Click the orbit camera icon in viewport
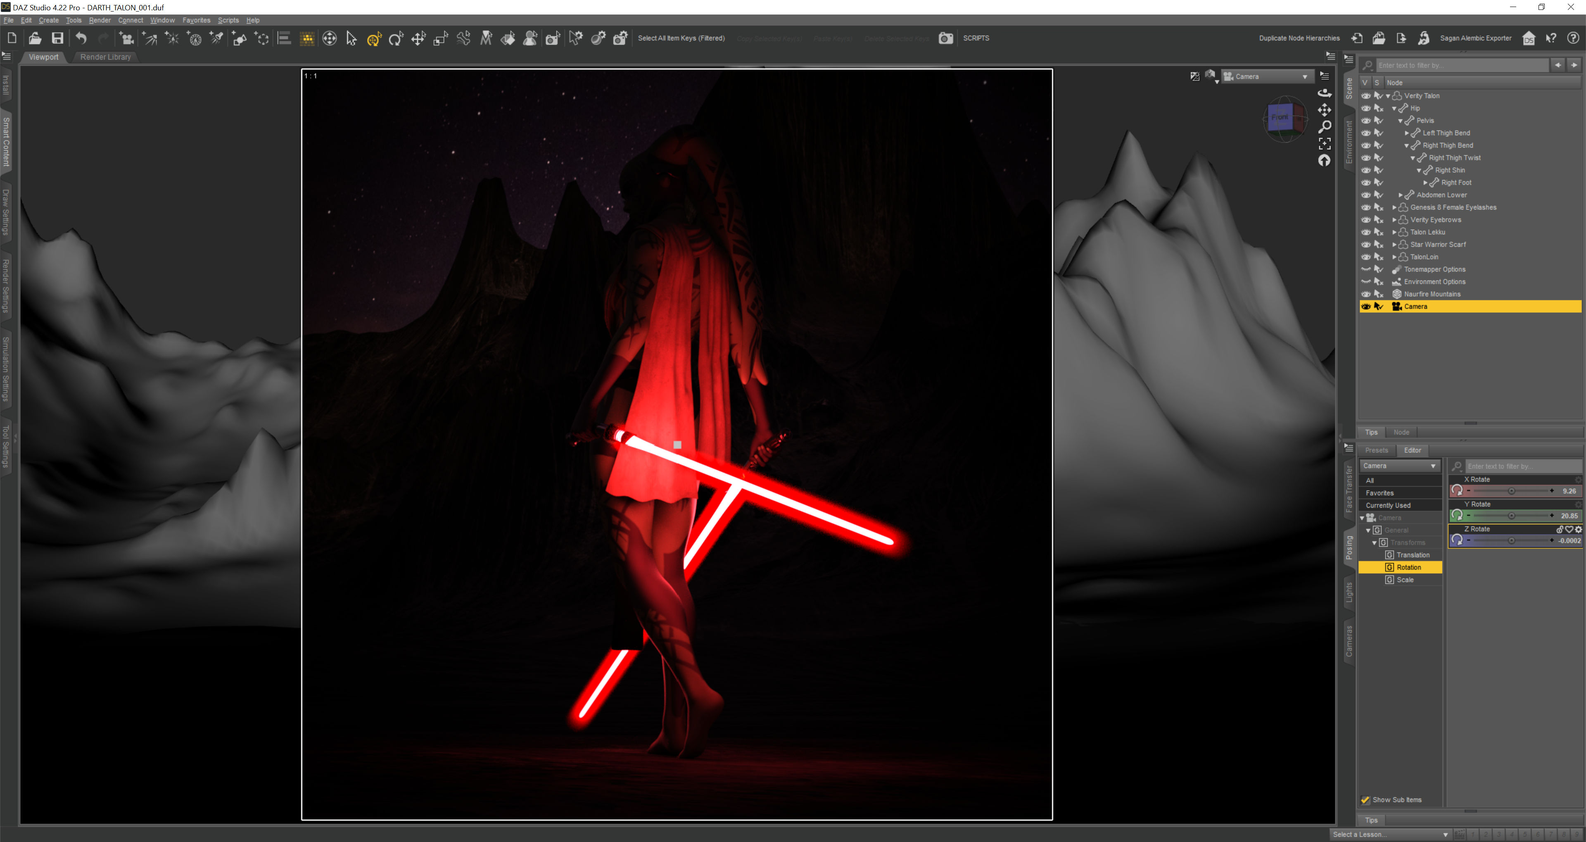Image resolution: width=1586 pixels, height=842 pixels. point(1324,93)
